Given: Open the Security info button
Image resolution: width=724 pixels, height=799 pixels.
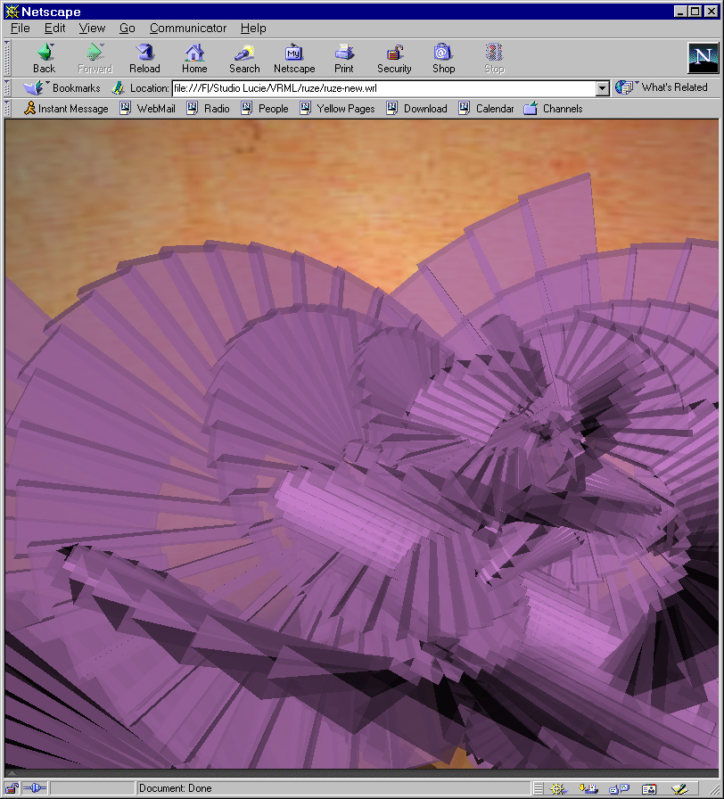Looking at the screenshot, I should (x=394, y=59).
